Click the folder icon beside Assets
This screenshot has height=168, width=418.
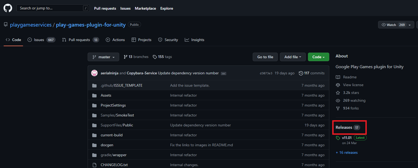tap(94, 95)
